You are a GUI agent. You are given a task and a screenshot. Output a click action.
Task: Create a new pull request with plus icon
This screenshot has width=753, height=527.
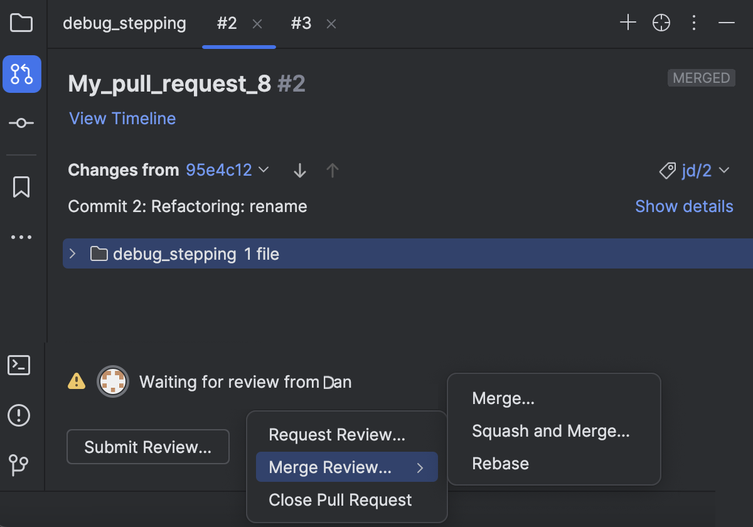627,23
